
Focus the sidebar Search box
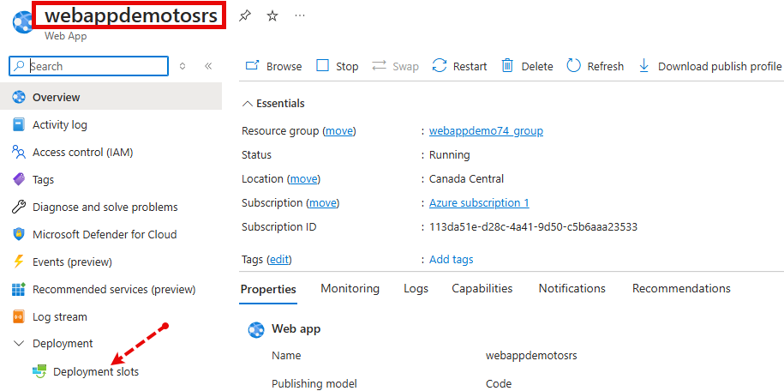point(88,66)
